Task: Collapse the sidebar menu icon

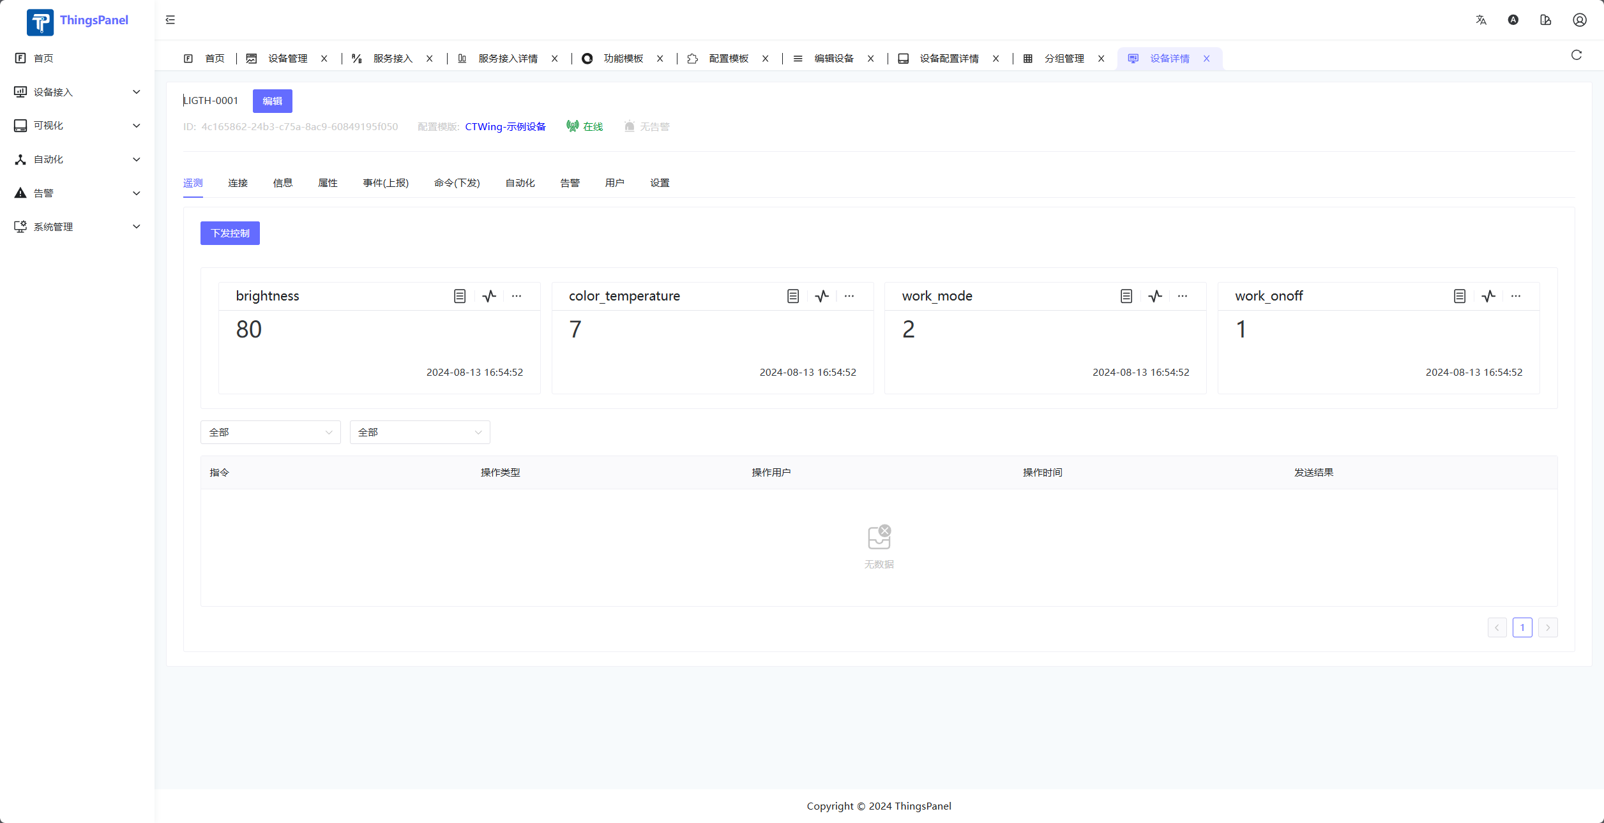Action: point(170,20)
